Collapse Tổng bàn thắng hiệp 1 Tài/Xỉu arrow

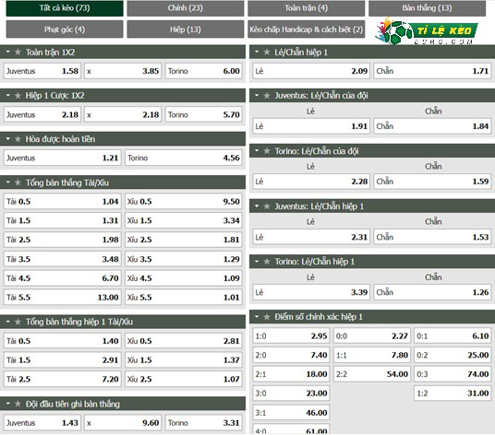(x=8, y=322)
